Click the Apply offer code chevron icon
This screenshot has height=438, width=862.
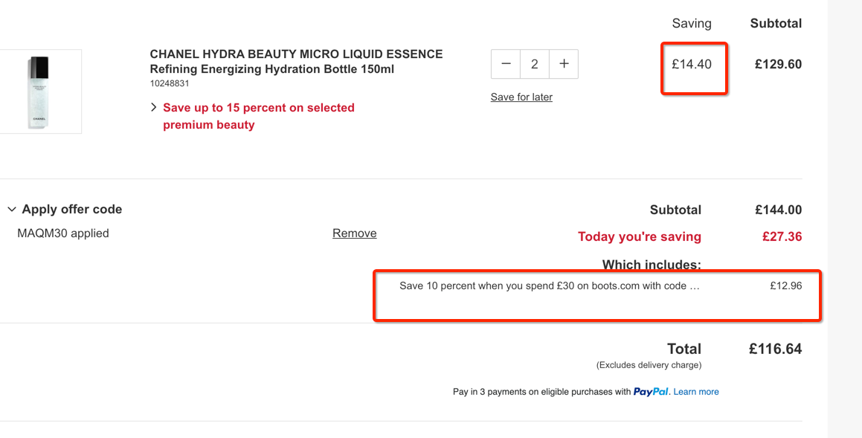[12, 210]
